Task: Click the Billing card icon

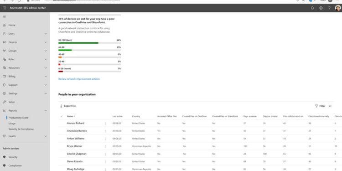Action: pyautogui.click(x=4, y=76)
